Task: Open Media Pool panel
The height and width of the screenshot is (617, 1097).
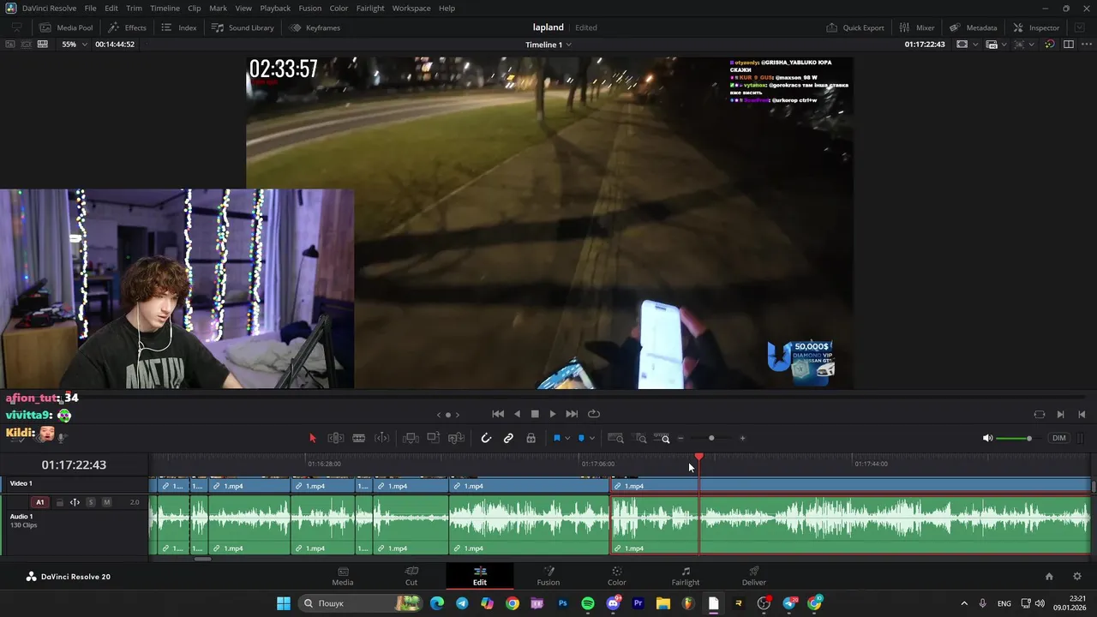Action: (66, 27)
